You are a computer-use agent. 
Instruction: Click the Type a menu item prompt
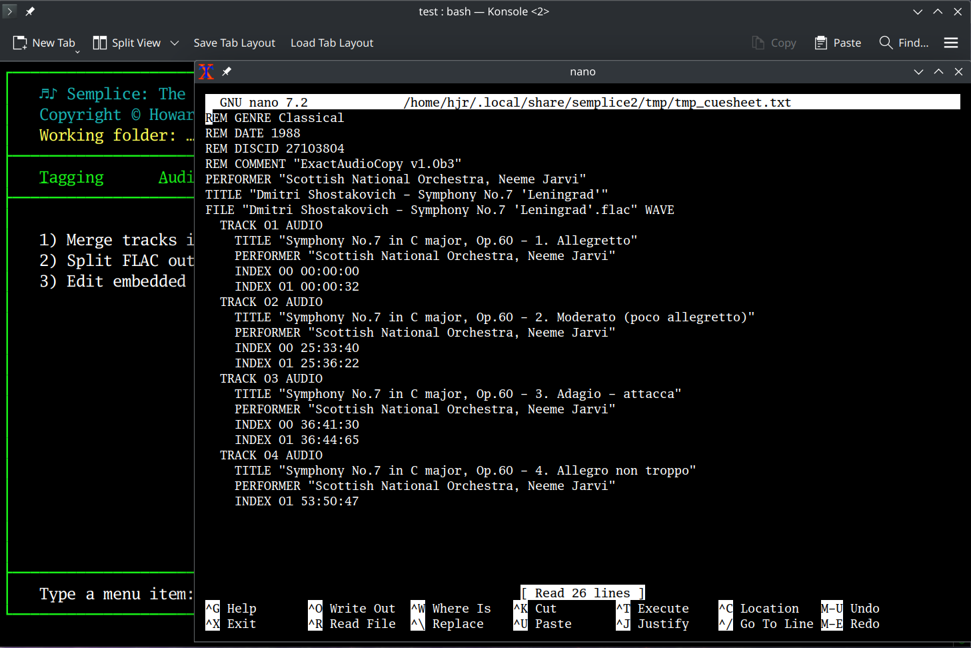coord(115,593)
